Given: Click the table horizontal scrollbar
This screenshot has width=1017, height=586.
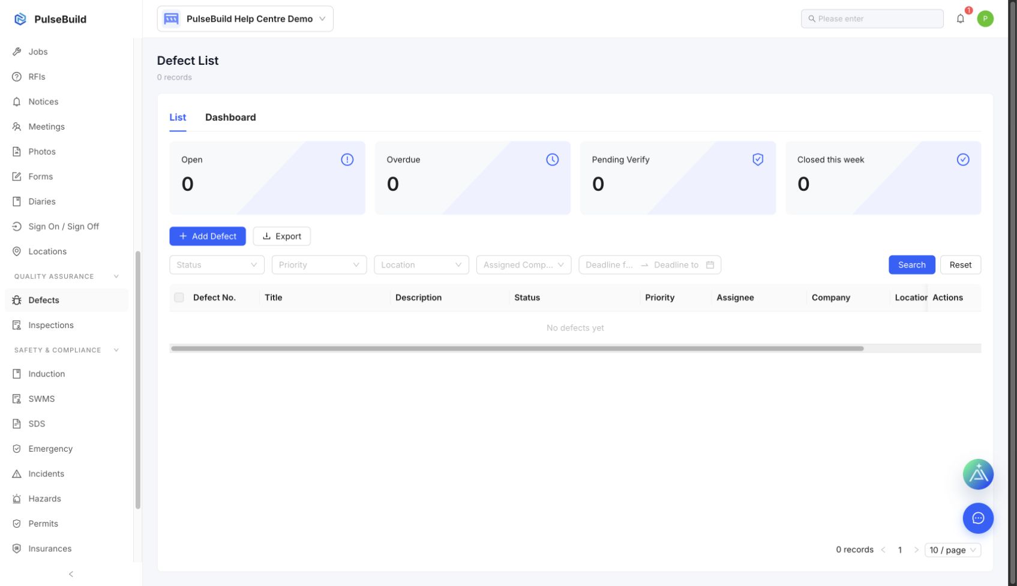Looking at the screenshot, I should pos(517,348).
